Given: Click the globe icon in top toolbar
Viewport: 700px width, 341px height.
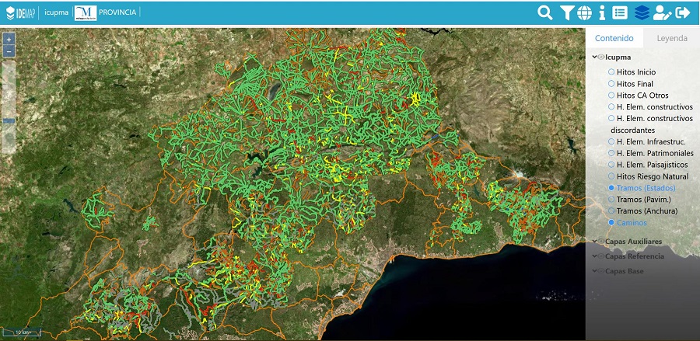Looking at the screenshot, I should (x=584, y=13).
